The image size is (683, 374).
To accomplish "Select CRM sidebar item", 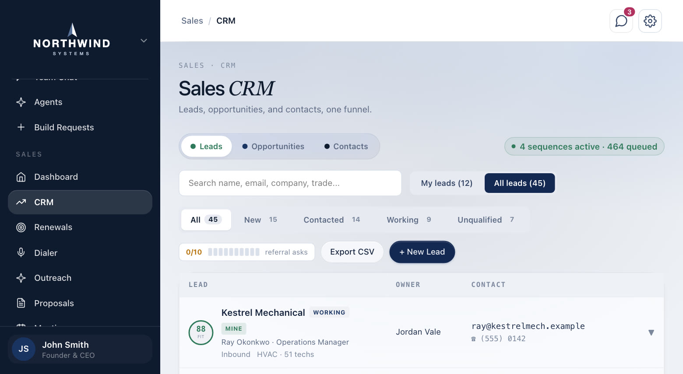I will (x=80, y=202).
